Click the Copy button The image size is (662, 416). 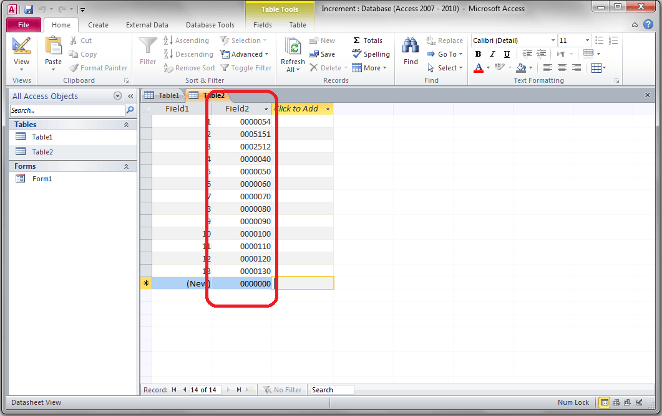point(83,54)
